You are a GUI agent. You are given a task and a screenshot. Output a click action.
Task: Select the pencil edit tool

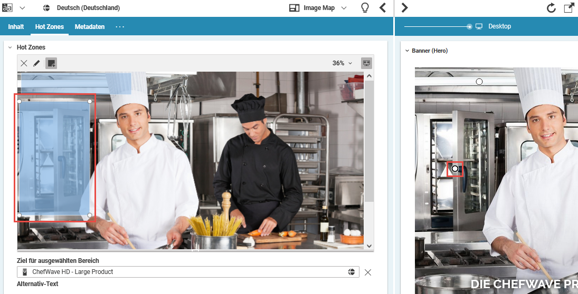click(36, 63)
